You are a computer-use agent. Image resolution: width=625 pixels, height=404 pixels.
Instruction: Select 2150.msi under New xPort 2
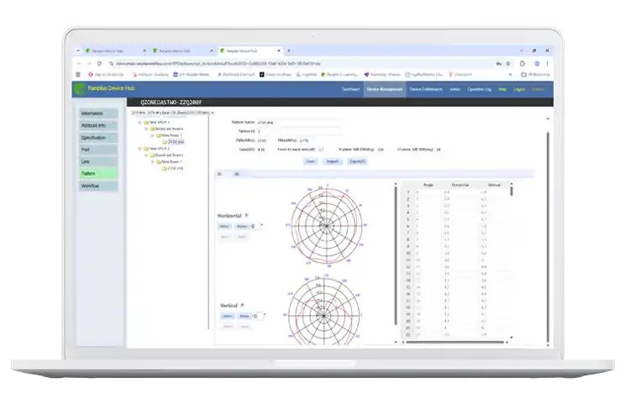coord(176,168)
